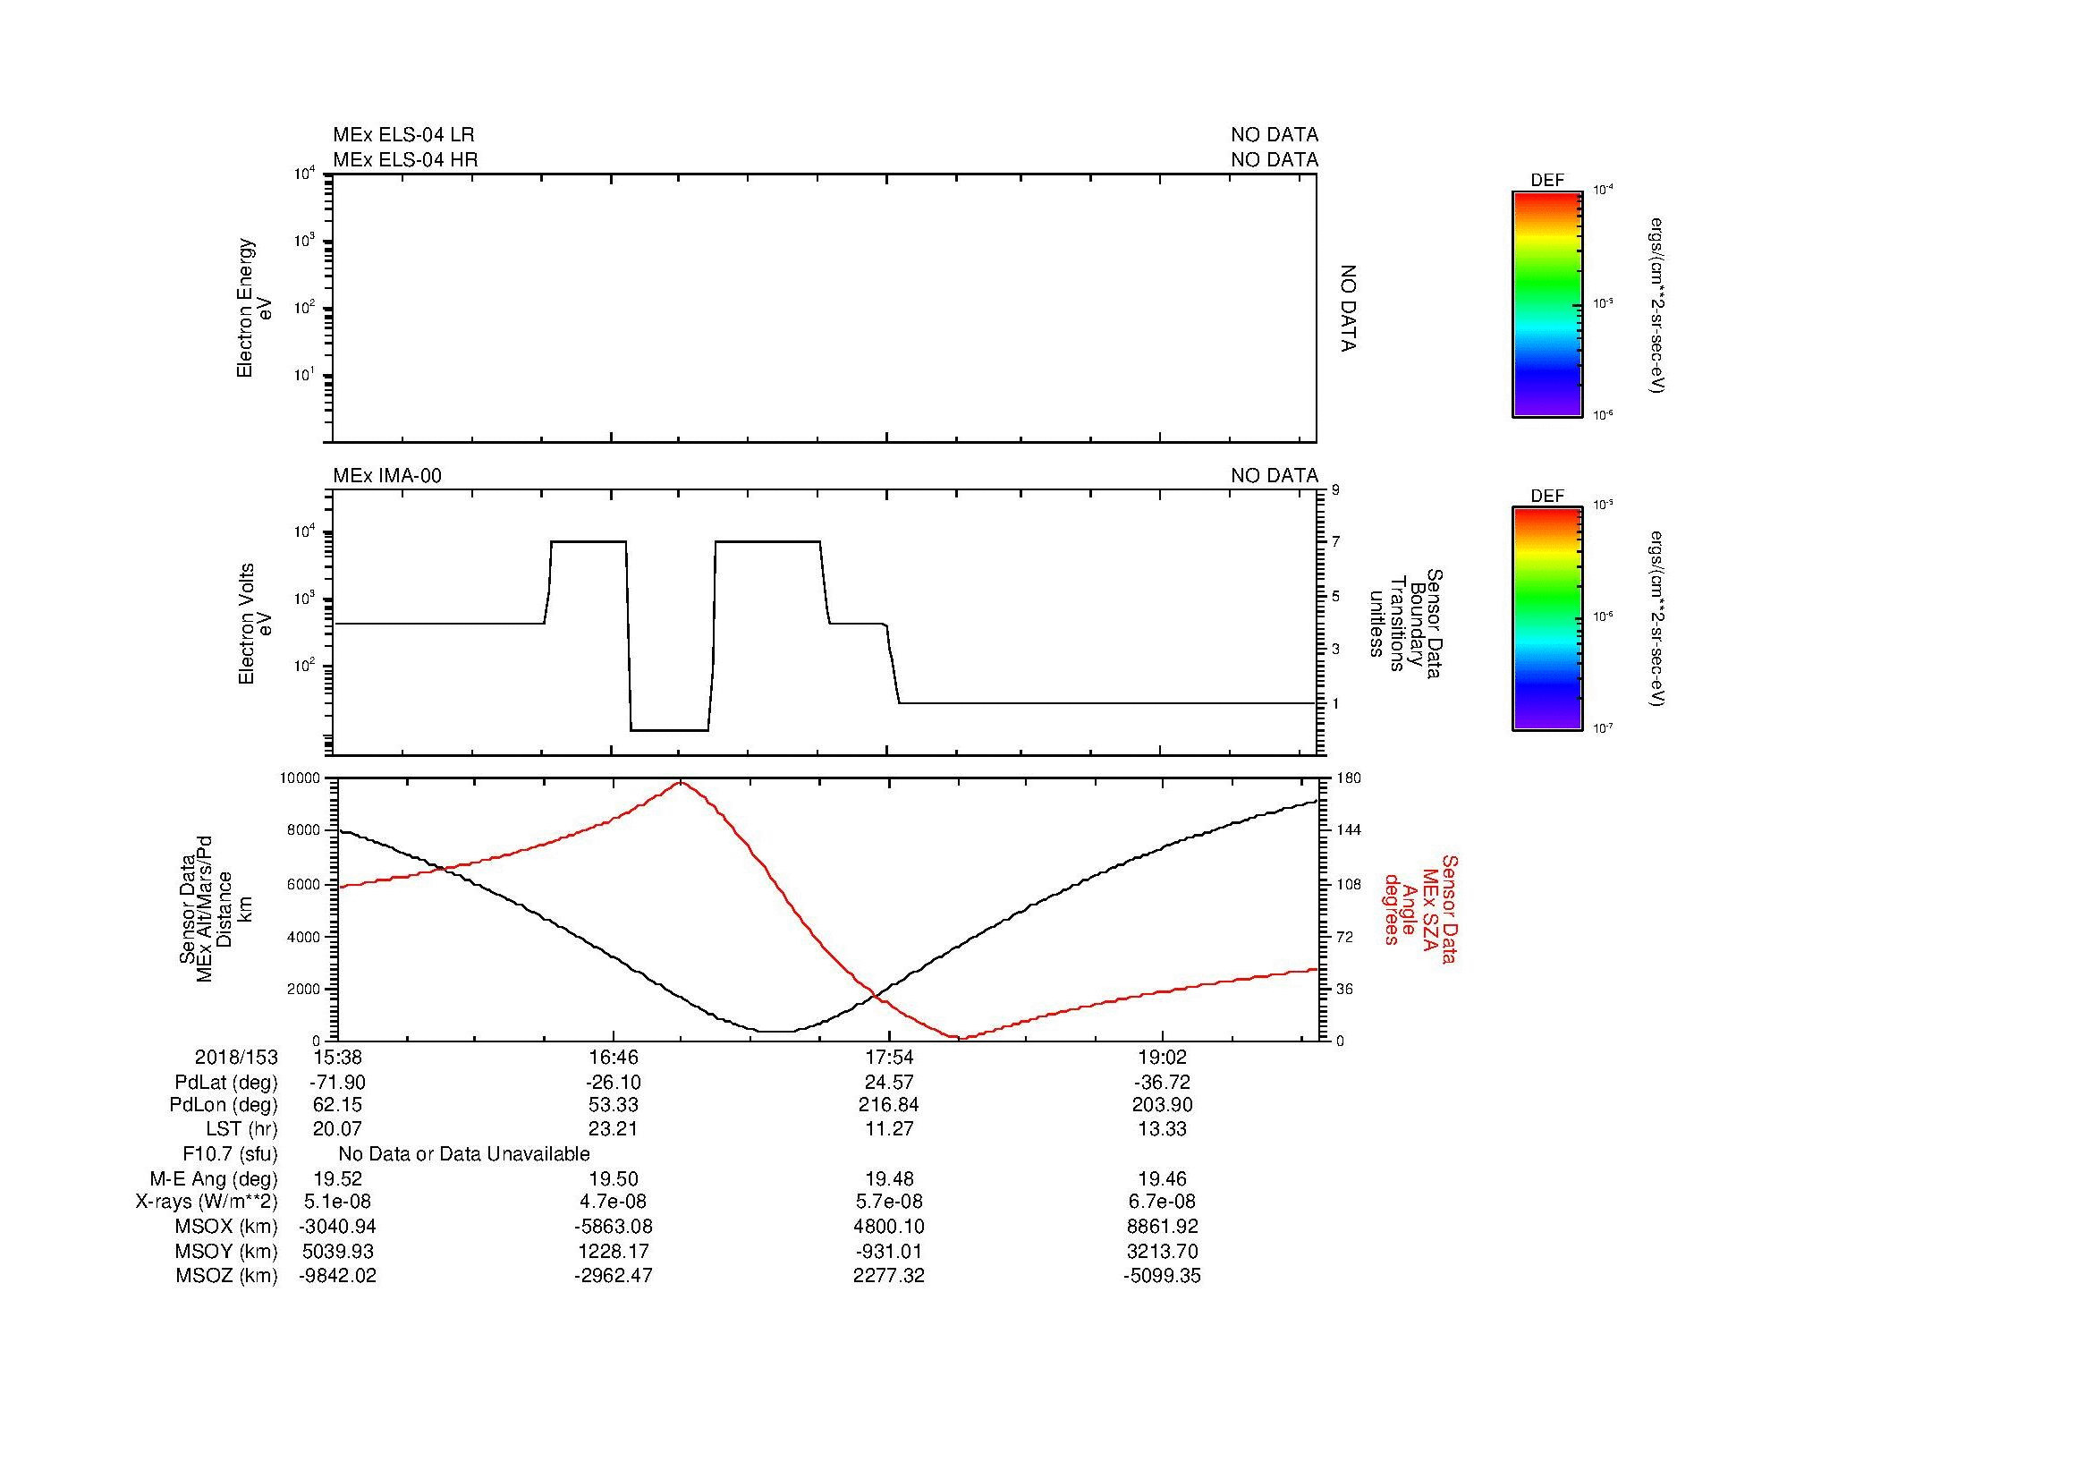Click 'No Data or Data Unavailable' text
The width and height of the screenshot is (2092, 1479).
[x=464, y=1154]
